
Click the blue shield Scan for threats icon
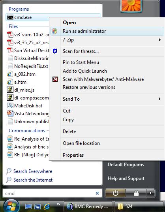click(55, 51)
